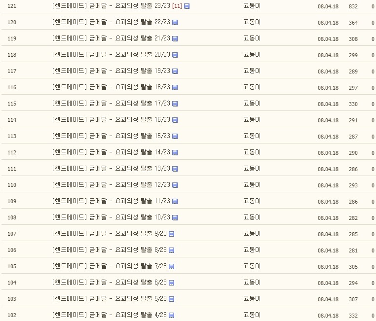Click disk icon next to 18/23 title
The height and width of the screenshot is (321, 376).
click(175, 88)
